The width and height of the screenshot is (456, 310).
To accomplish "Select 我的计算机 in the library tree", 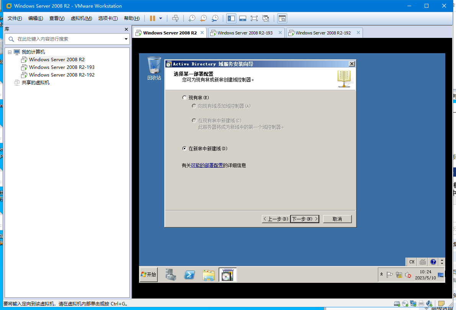I will coord(33,52).
